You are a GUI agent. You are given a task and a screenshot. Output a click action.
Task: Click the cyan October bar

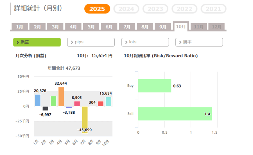click(109, 102)
